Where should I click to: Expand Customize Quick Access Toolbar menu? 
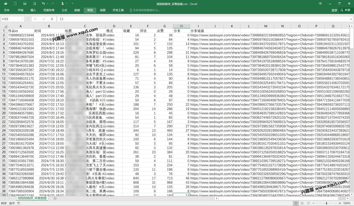click(x=73, y=4)
